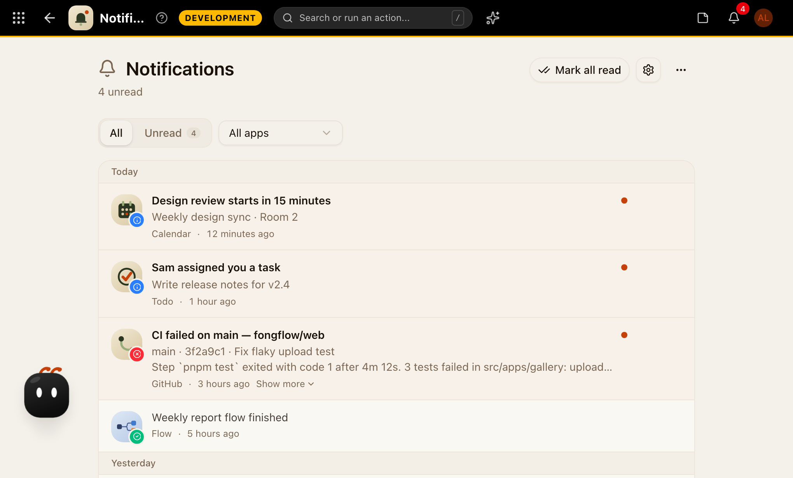Switch to the Unread tab
Screen dimensions: 793x478
click(172, 133)
